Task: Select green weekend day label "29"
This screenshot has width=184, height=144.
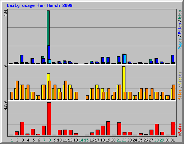Action: point(162,140)
